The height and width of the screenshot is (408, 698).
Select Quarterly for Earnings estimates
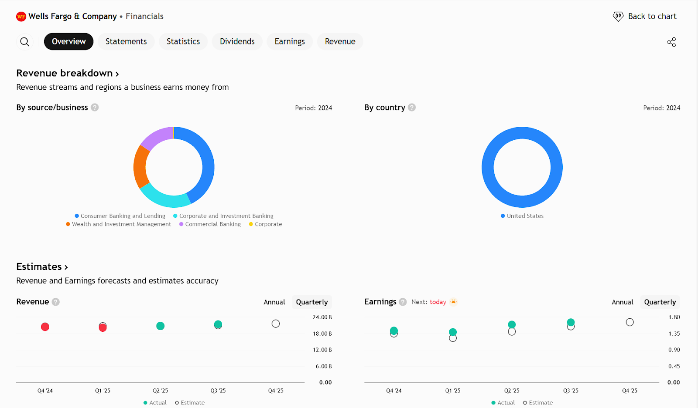660,302
